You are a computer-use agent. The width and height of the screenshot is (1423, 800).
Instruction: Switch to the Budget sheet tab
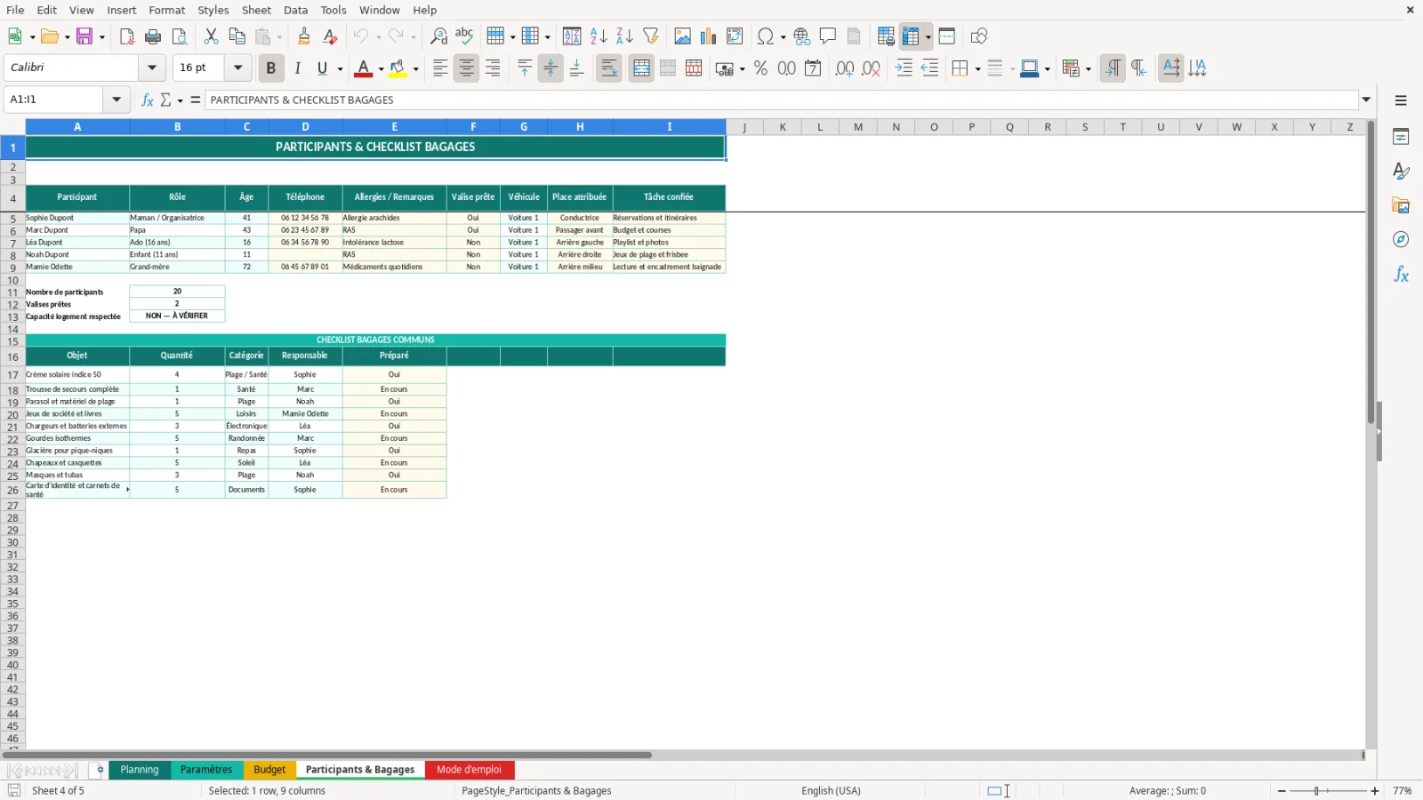coord(269,770)
